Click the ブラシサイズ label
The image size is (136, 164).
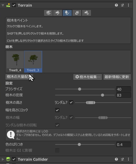pos(14,89)
